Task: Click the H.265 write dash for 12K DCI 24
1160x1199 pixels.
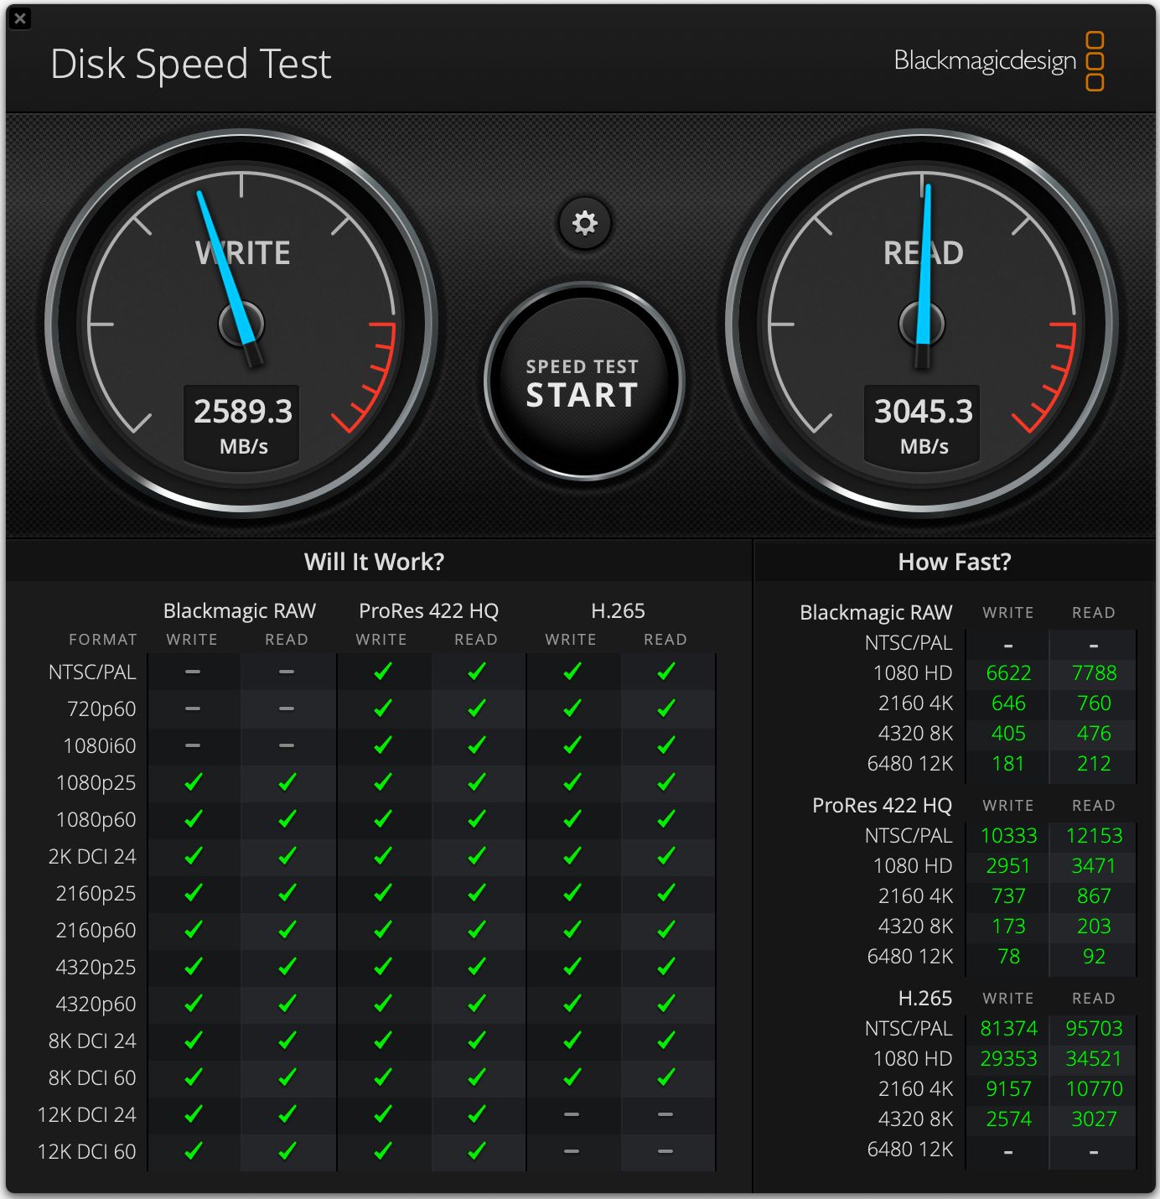Action: coord(572,1114)
